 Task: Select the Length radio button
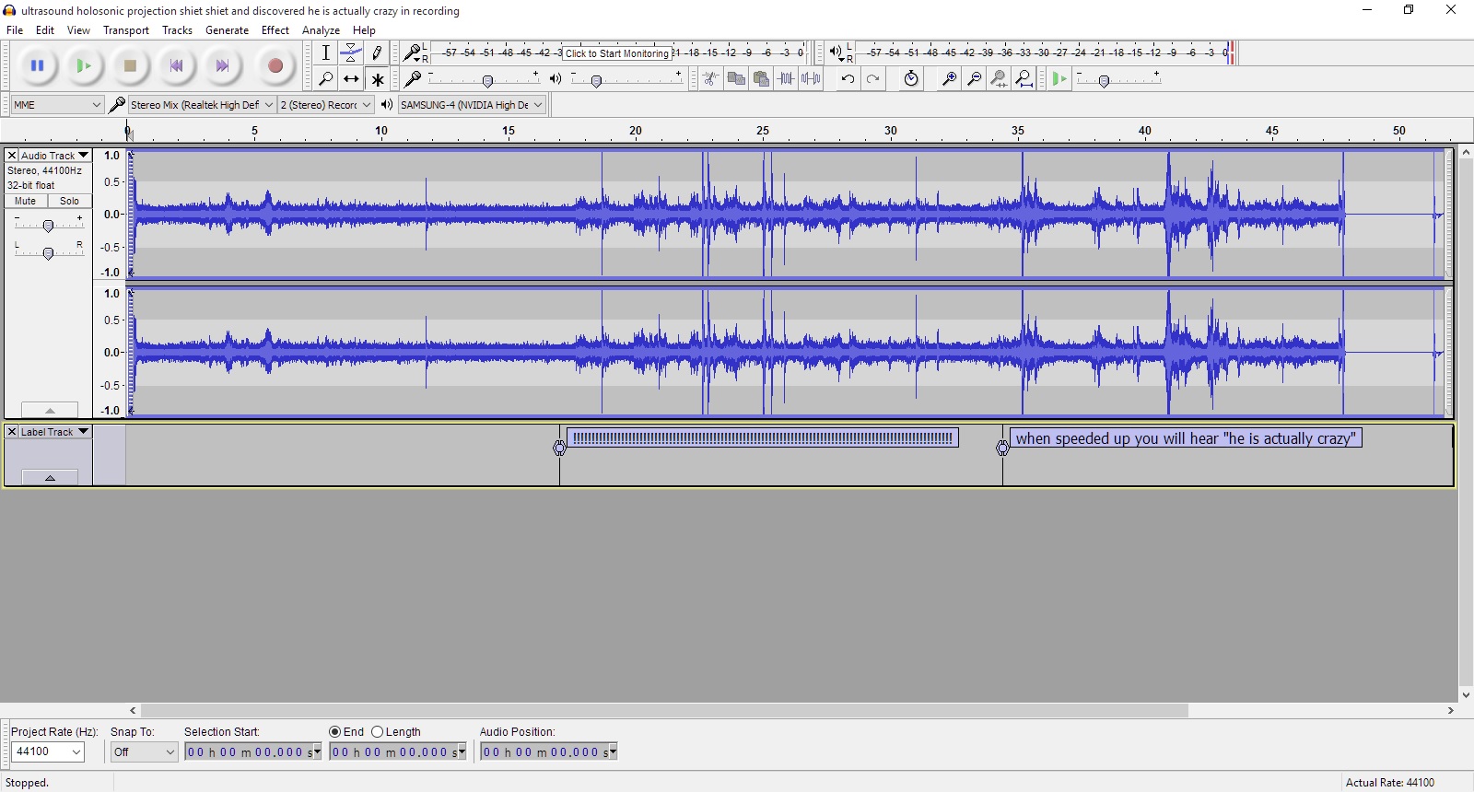(x=378, y=732)
